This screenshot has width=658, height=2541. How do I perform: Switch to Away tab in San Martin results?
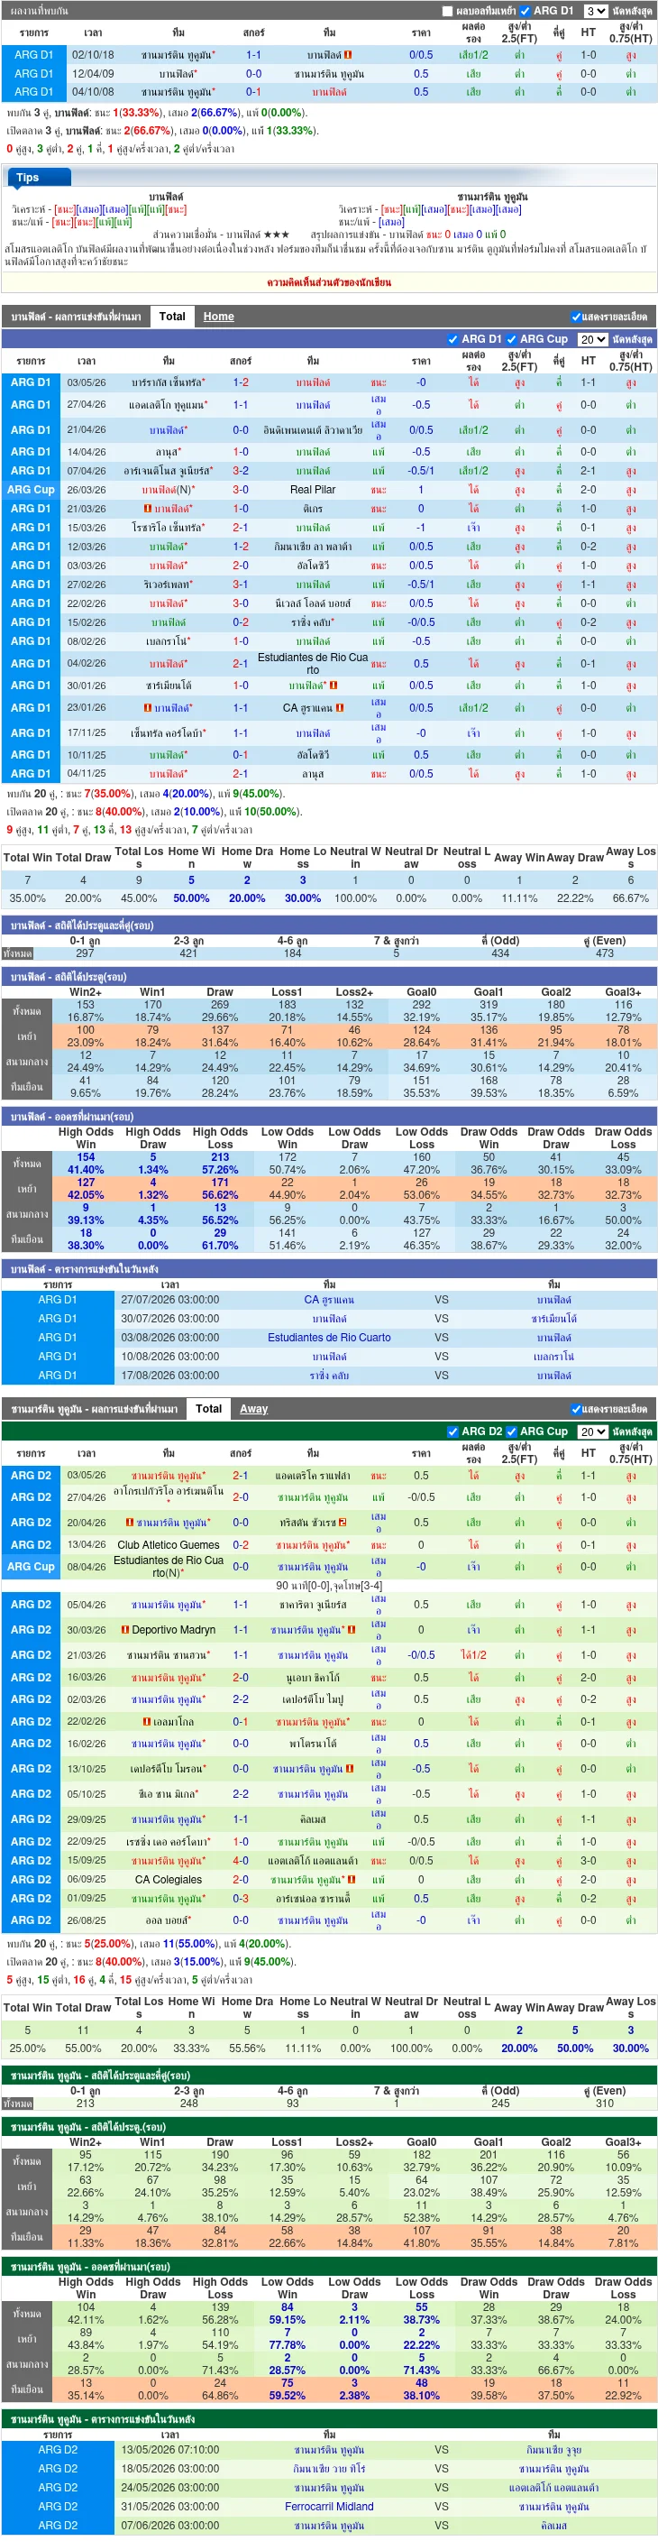(254, 1410)
